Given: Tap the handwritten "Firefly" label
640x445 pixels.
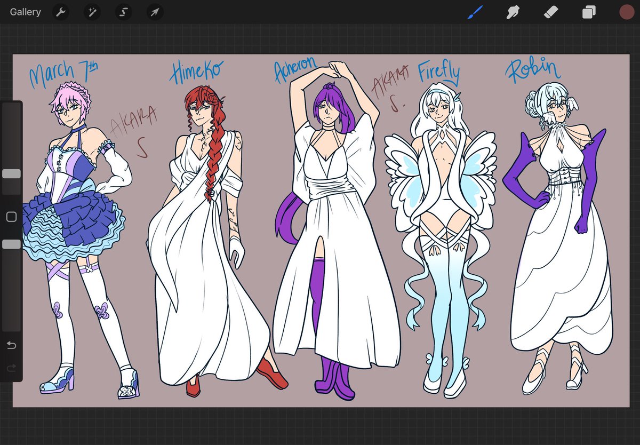Looking at the screenshot, I should [438, 73].
